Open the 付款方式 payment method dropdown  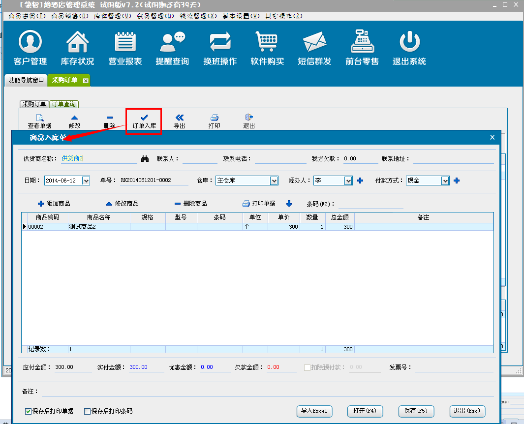click(445, 181)
